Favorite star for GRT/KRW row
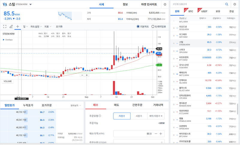This screenshot has width=240, height=145. 174,36
